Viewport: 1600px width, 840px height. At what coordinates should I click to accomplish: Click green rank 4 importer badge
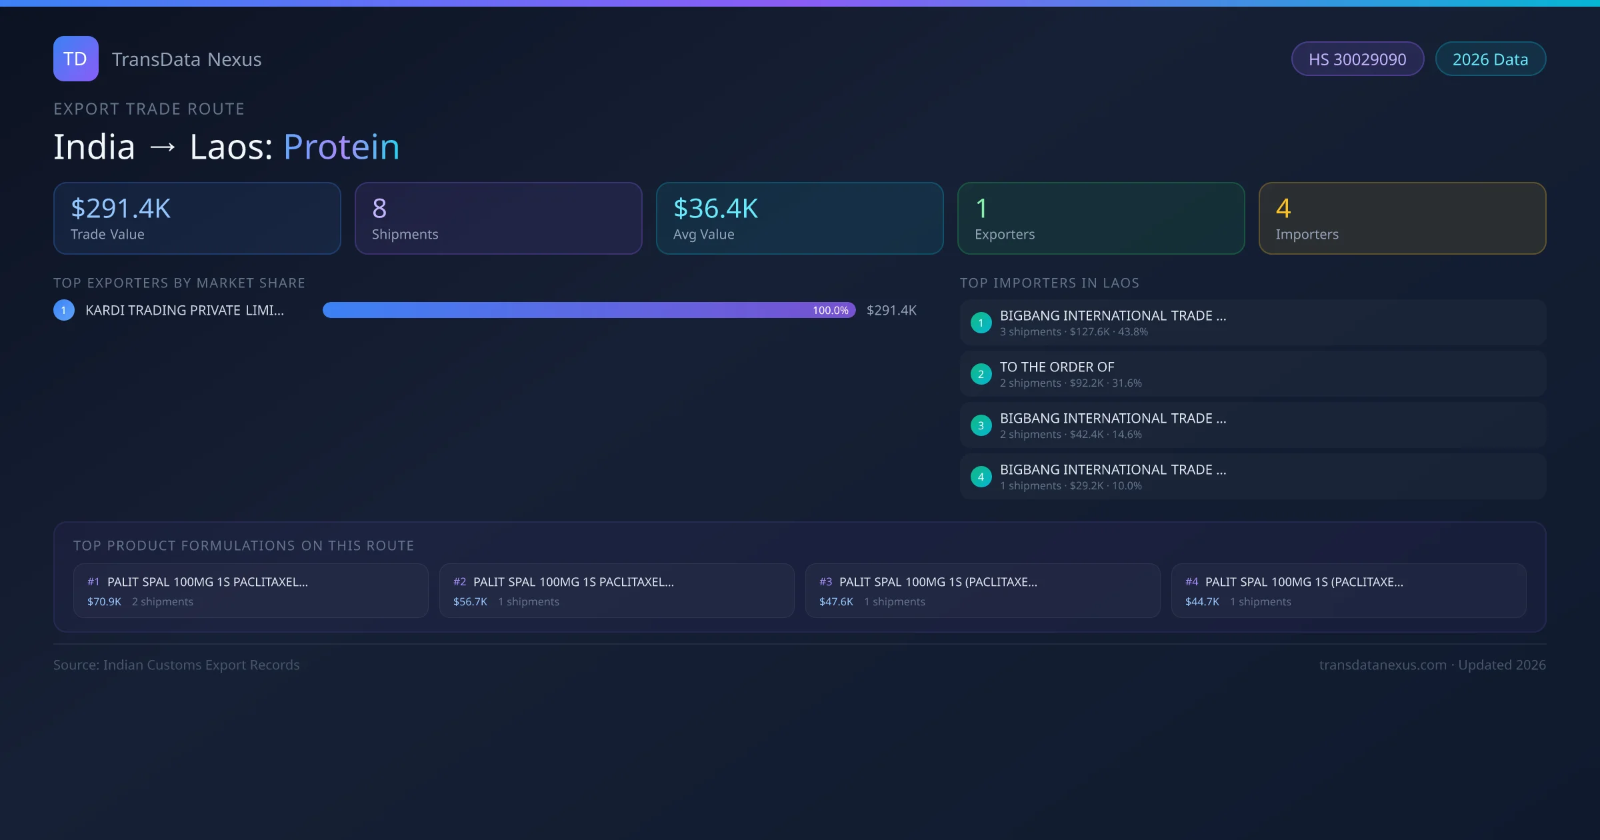point(981,477)
